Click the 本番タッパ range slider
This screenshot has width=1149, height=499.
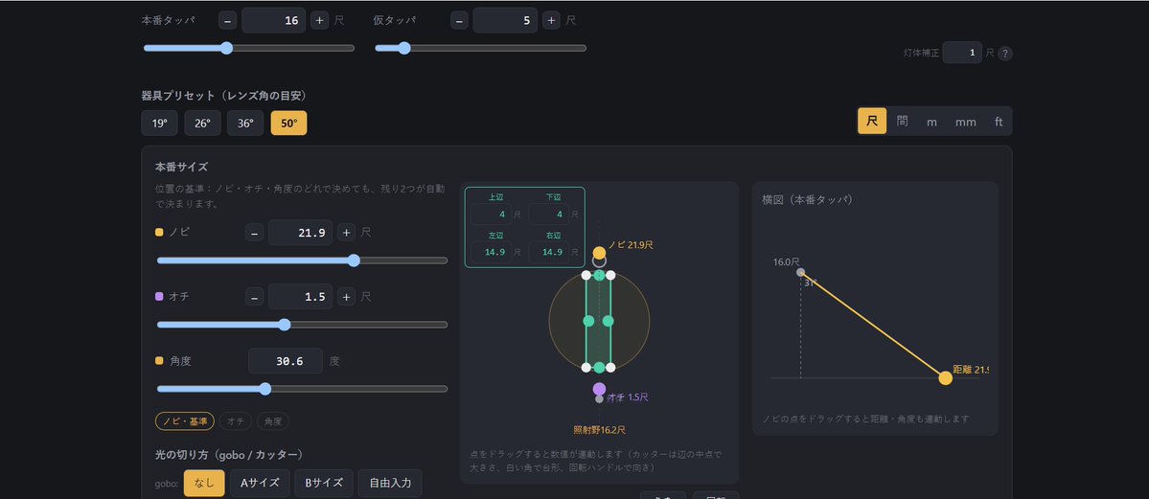pos(248,48)
